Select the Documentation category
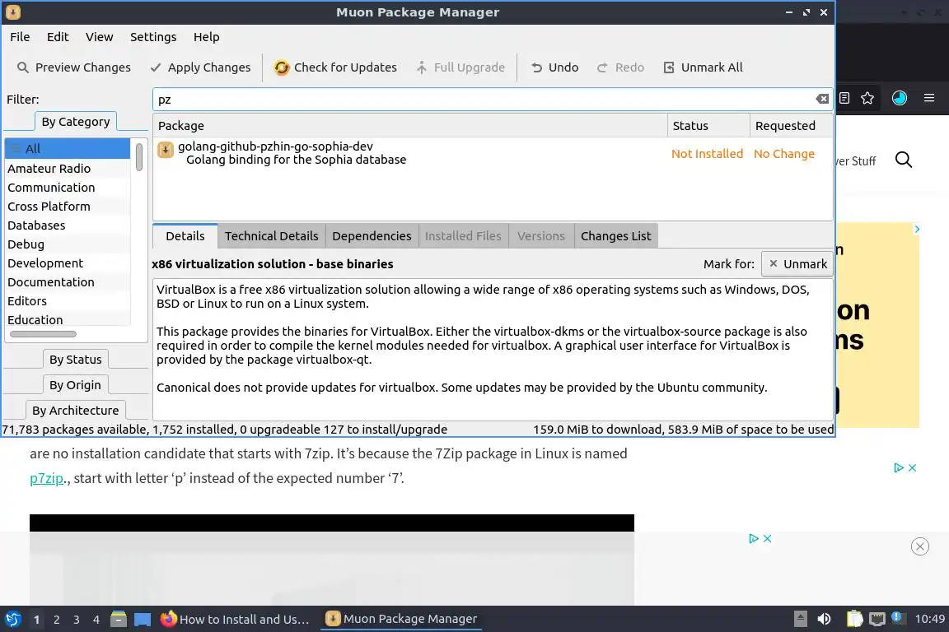Viewport: 949px width, 632px height. [68, 281]
